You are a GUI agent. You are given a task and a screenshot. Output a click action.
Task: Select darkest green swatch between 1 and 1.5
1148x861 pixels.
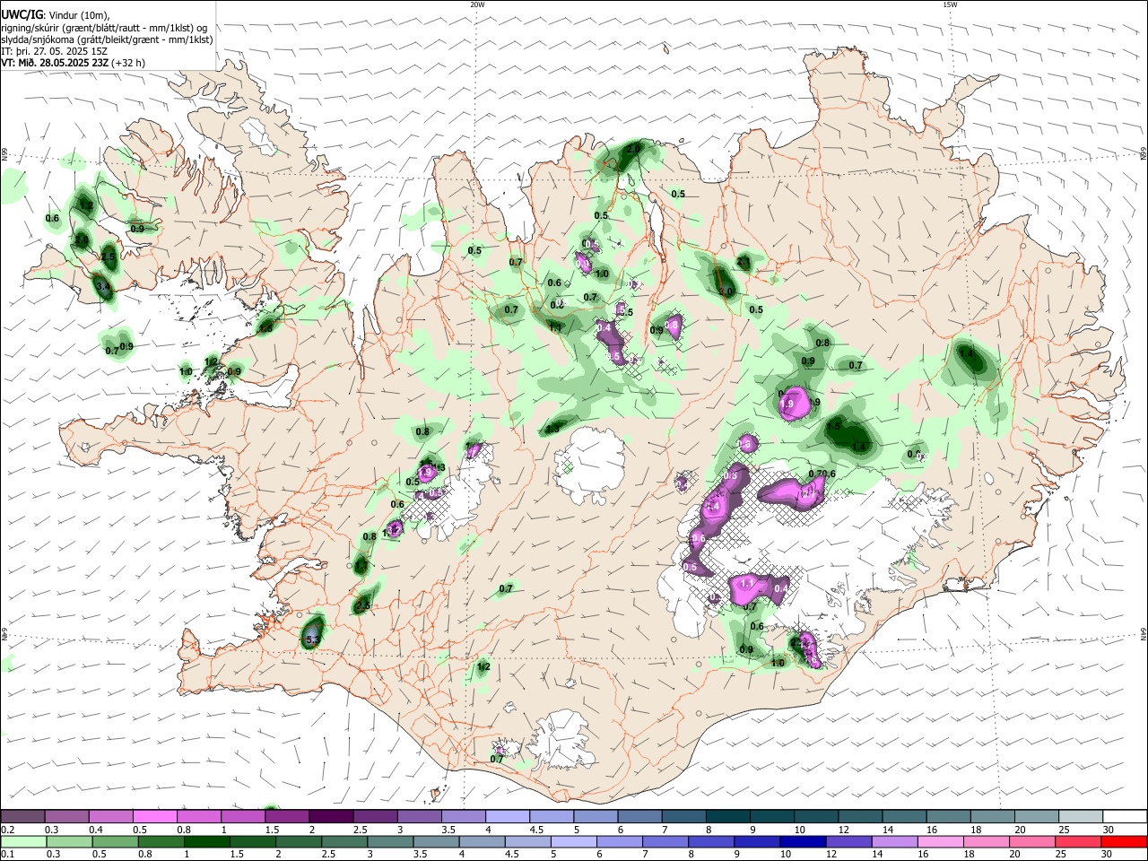pyautogui.click(x=206, y=842)
